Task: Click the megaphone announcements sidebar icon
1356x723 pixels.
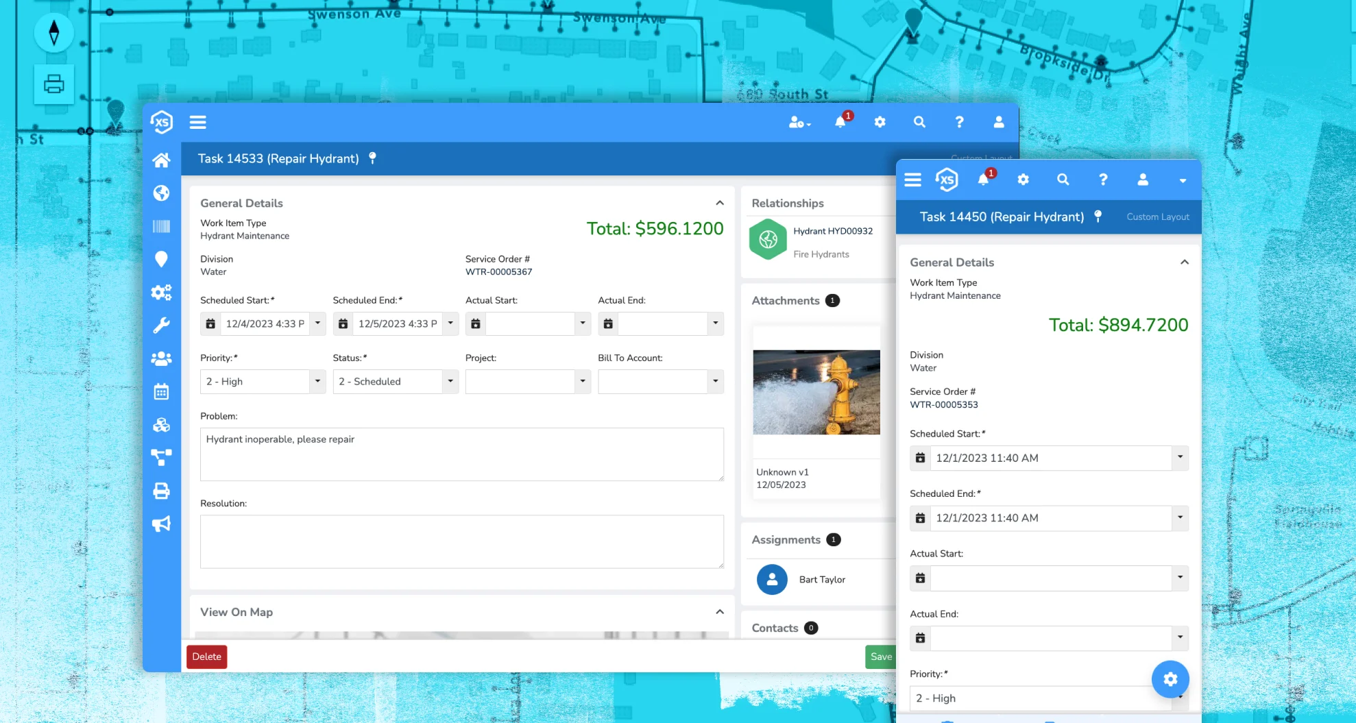Action: click(x=161, y=524)
